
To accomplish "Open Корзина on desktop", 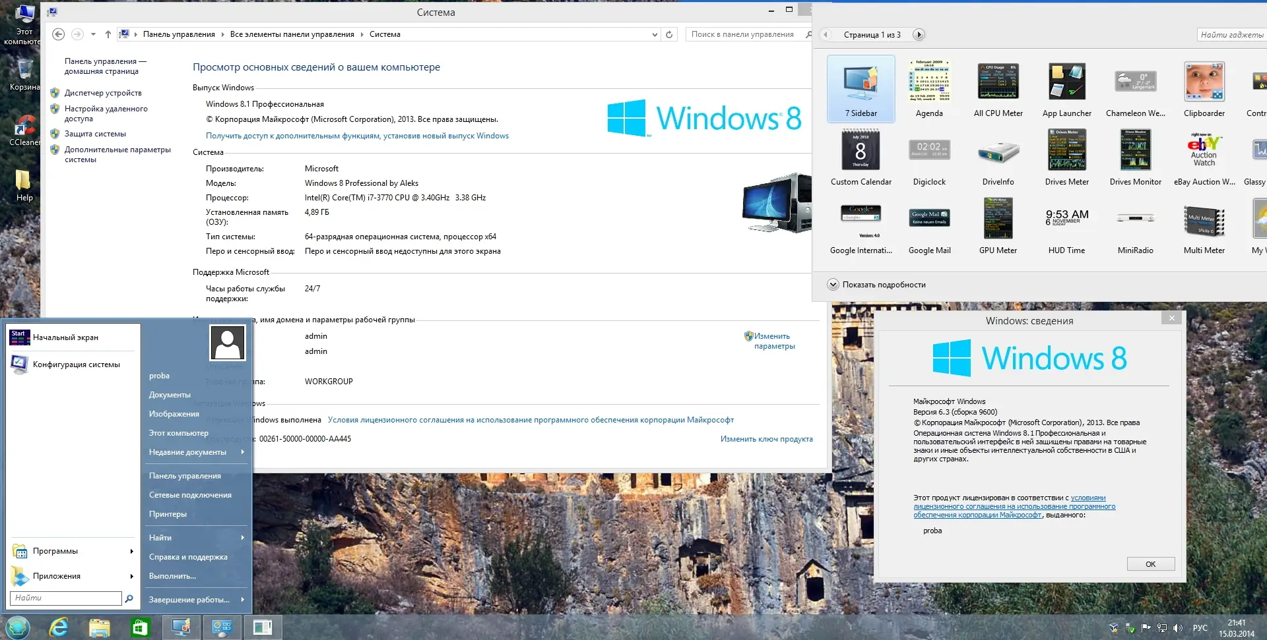I will click(x=24, y=74).
